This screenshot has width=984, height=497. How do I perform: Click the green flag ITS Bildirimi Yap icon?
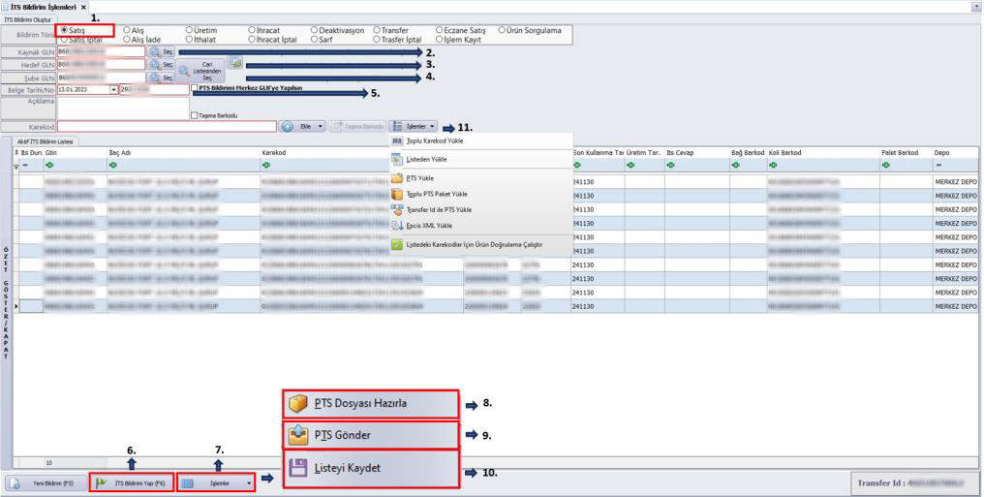coord(102,481)
